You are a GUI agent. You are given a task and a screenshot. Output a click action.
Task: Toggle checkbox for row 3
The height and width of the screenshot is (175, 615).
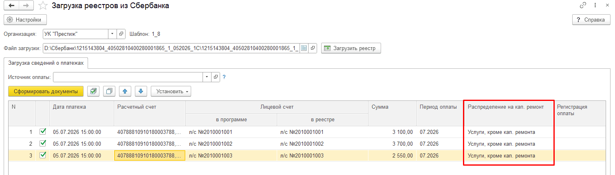42,155
